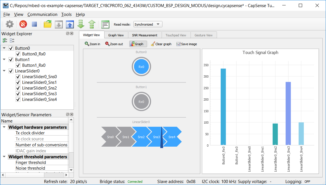Click Sns0 slider segment

110,137
